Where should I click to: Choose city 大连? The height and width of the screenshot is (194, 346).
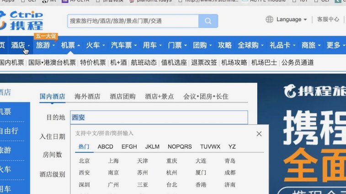point(201,161)
